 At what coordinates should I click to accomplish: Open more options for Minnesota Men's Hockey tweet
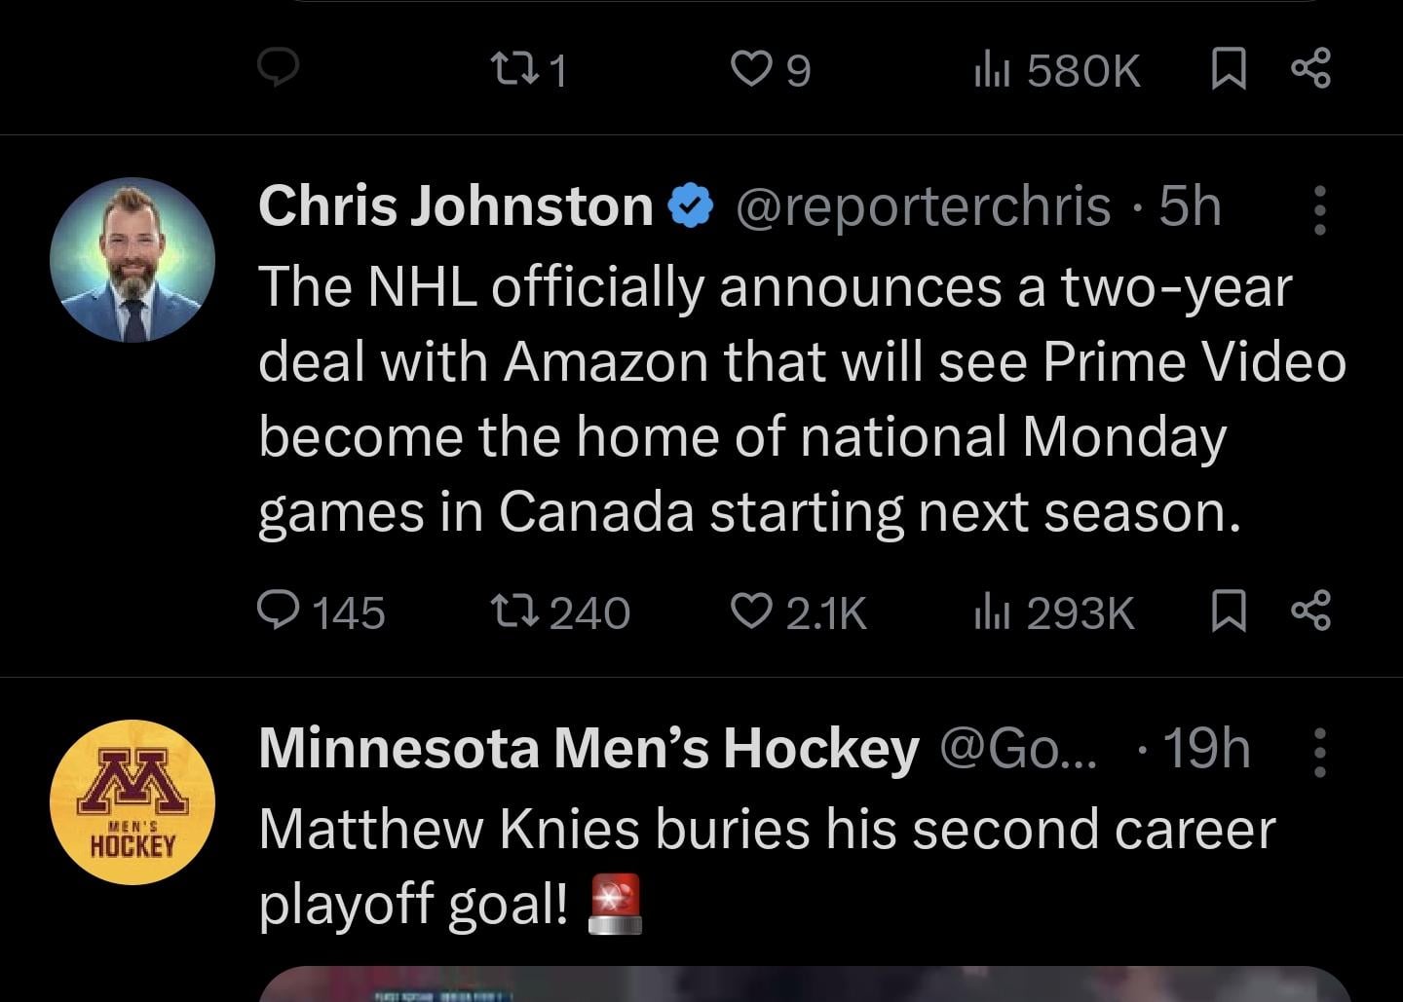[x=1319, y=752]
